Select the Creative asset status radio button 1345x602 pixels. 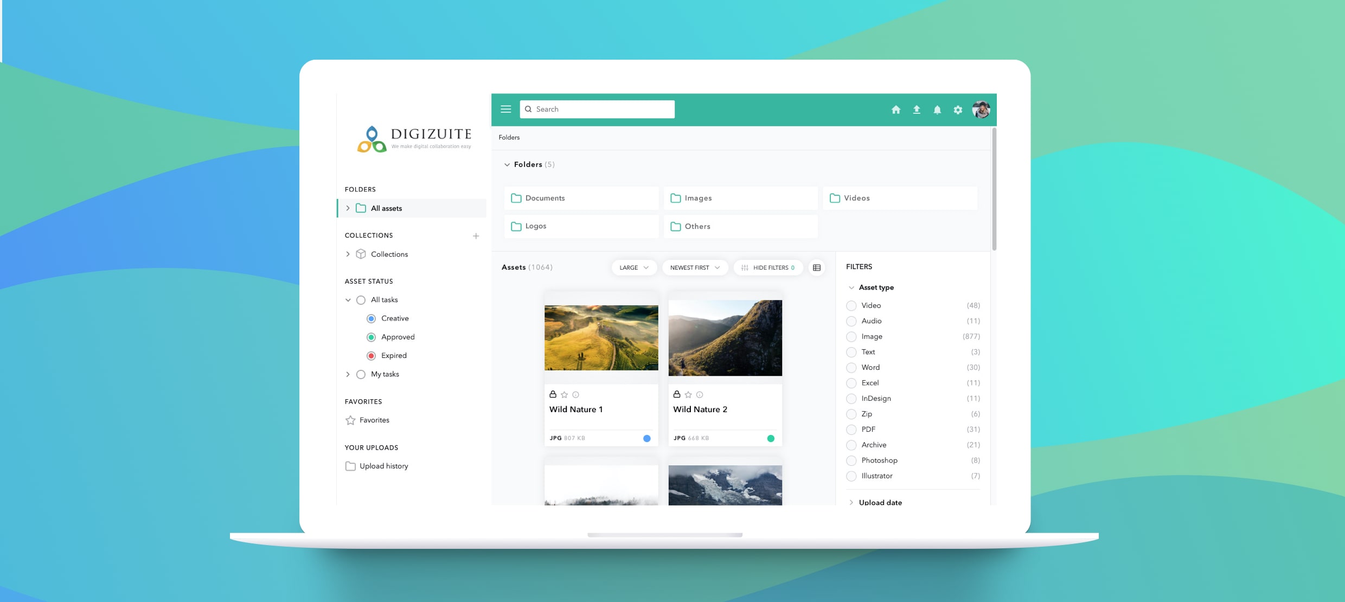tap(372, 318)
